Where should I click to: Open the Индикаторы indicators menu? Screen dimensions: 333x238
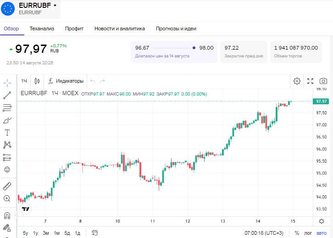(66, 81)
